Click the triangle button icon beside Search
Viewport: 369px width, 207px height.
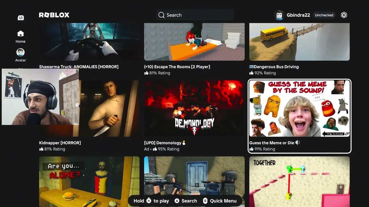click(177, 201)
